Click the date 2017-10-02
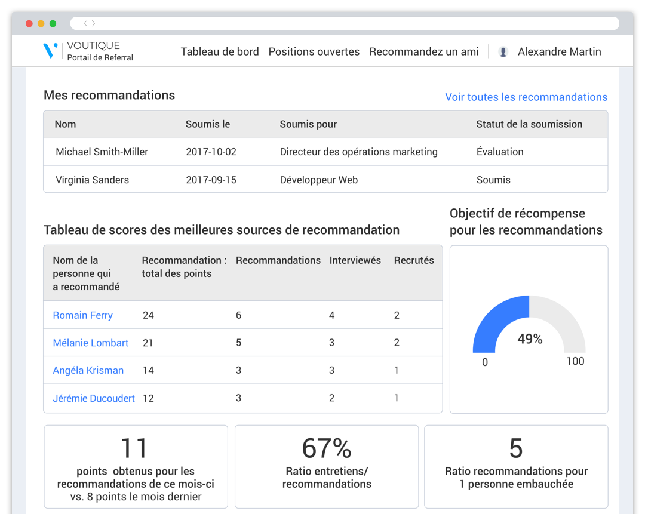 211,152
